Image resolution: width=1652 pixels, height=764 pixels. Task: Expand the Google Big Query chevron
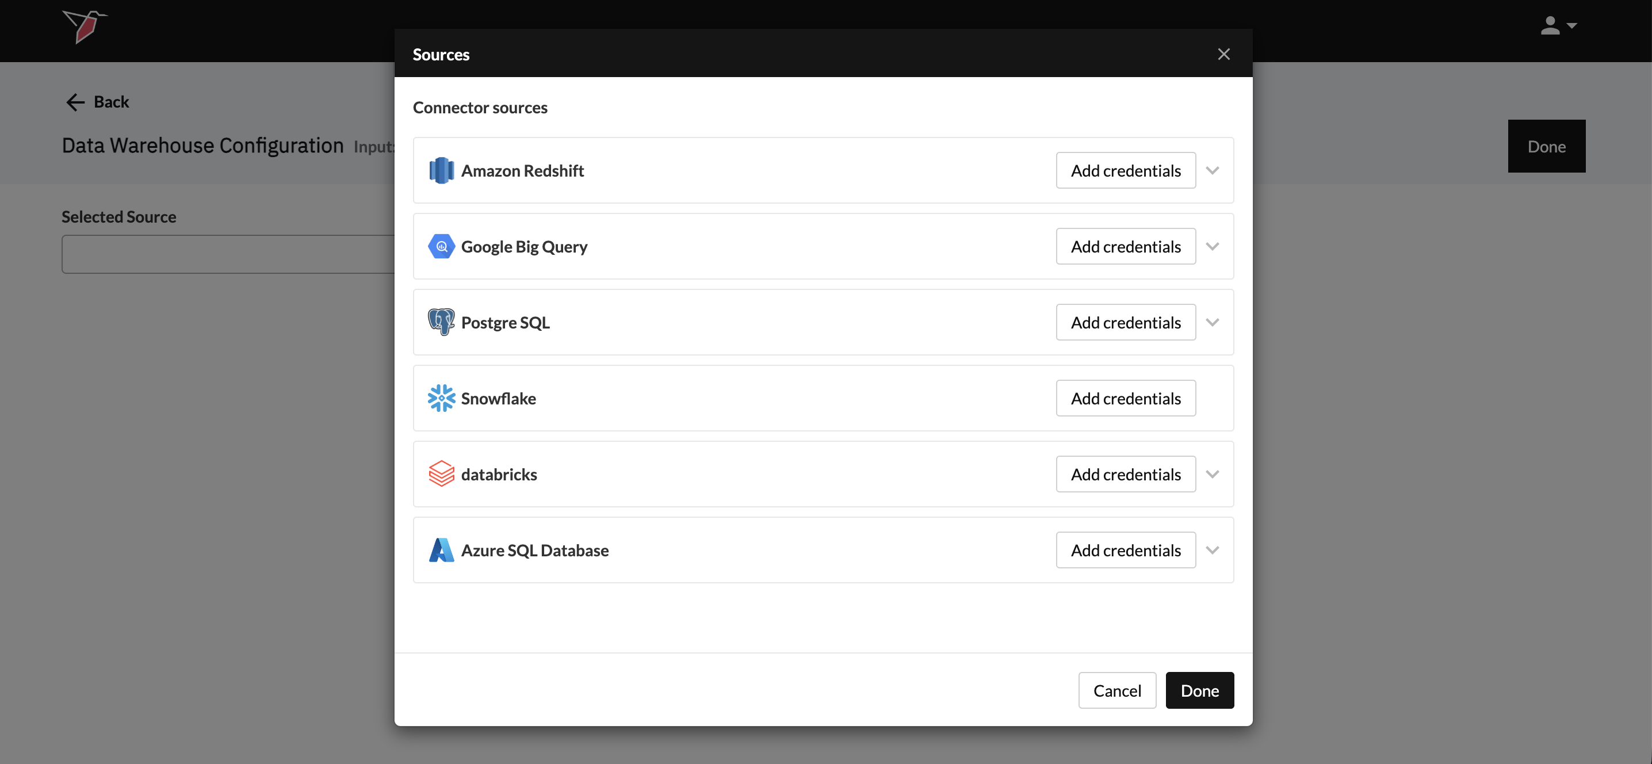click(1212, 246)
